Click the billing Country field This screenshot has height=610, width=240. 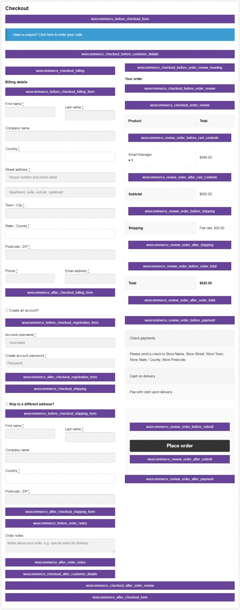click(x=60, y=156)
